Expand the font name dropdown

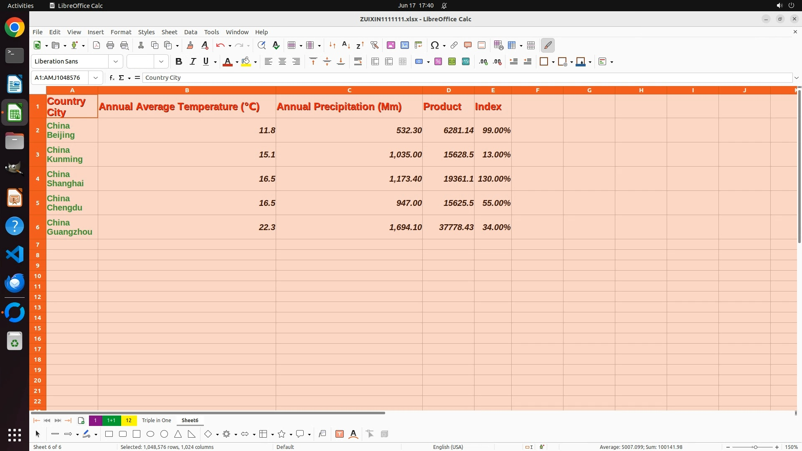[116, 61]
